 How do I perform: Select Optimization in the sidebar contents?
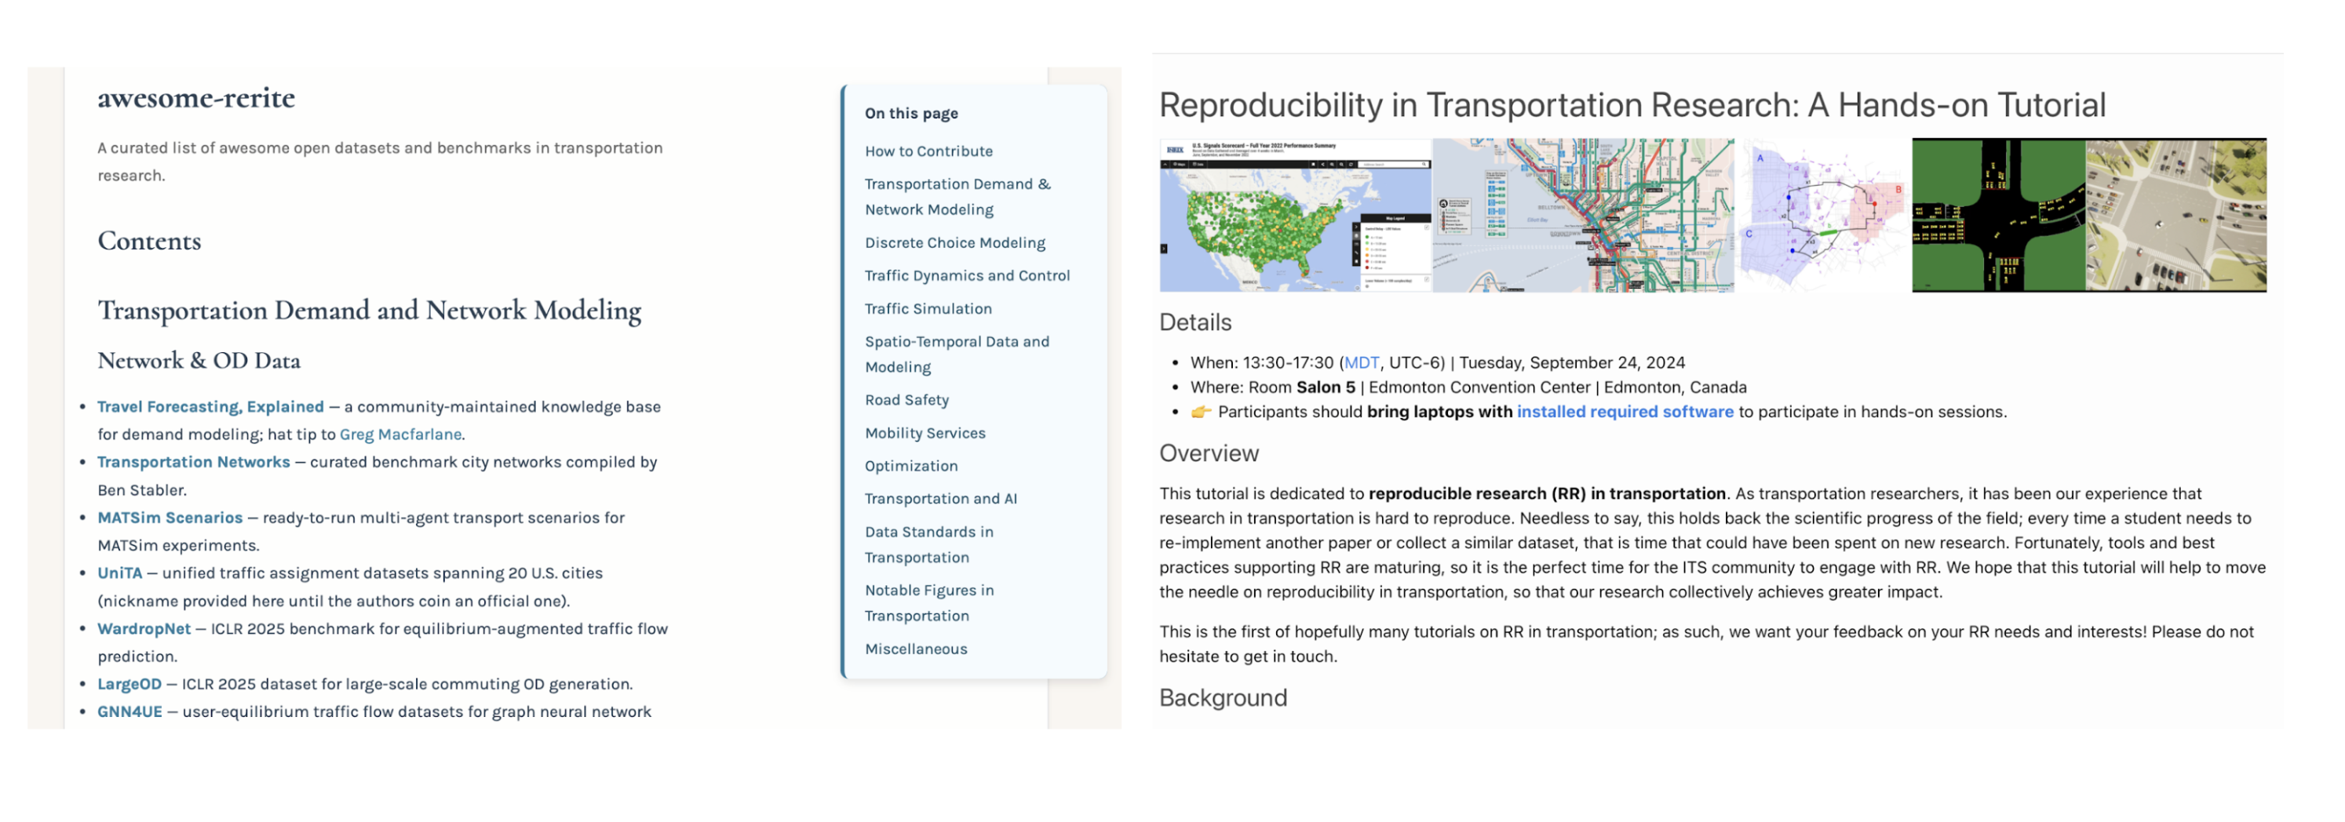910,465
